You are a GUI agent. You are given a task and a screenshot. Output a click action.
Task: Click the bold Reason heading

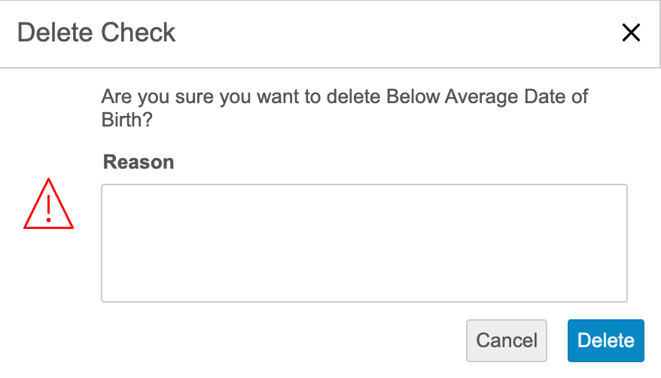(x=139, y=162)
